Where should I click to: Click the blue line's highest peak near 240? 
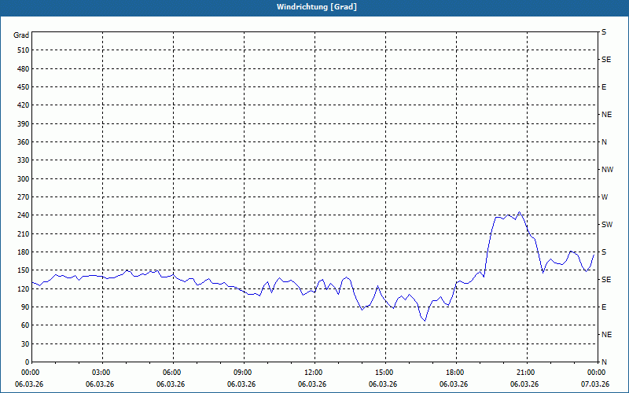pos(519,212)
